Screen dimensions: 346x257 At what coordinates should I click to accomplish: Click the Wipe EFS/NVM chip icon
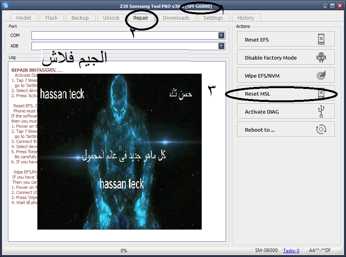click(321, 75)
